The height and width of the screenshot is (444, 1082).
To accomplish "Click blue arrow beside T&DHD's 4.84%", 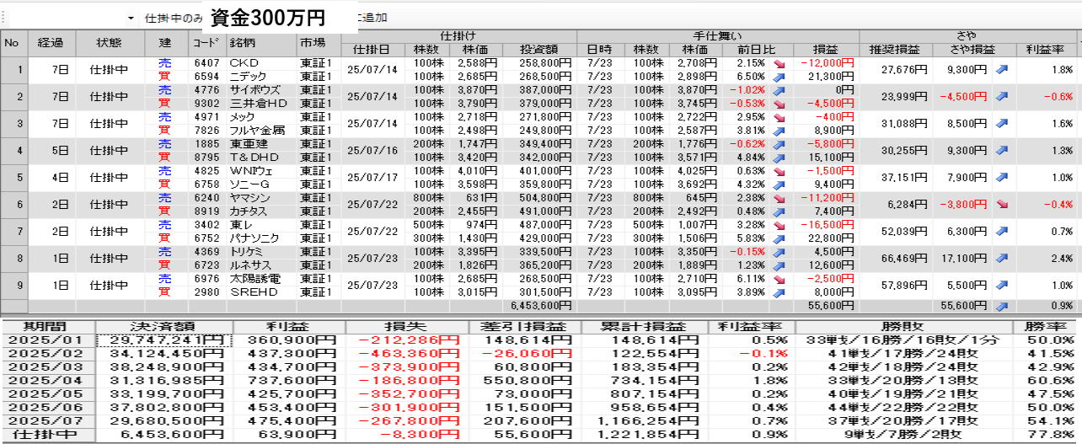I will click(778, 158).
